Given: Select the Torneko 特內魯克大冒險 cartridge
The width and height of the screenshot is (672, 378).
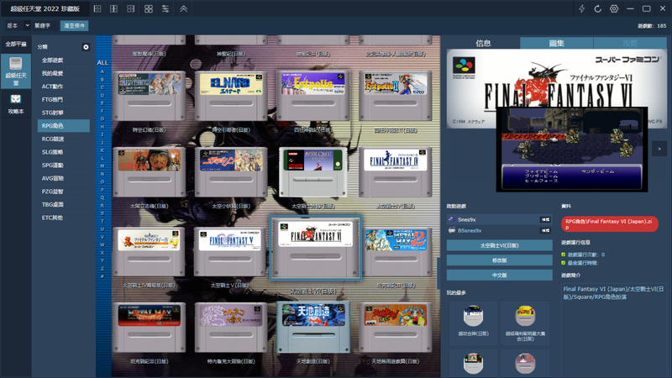Looking at the screenshot, I should pos(231,328).
